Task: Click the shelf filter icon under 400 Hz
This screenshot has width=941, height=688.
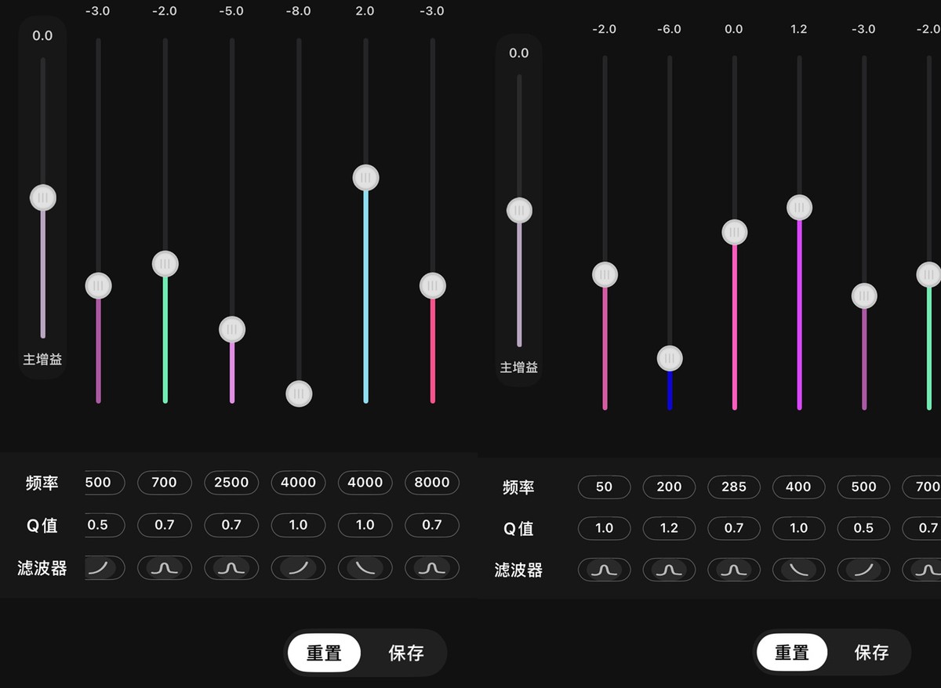Action: 798,570
